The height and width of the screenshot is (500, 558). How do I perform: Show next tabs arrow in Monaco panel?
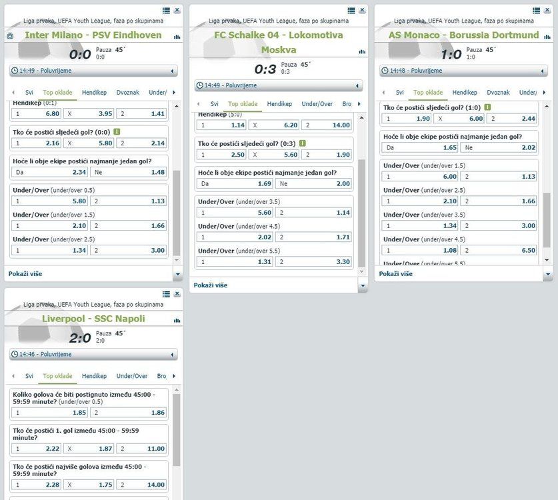click(544, 93)
